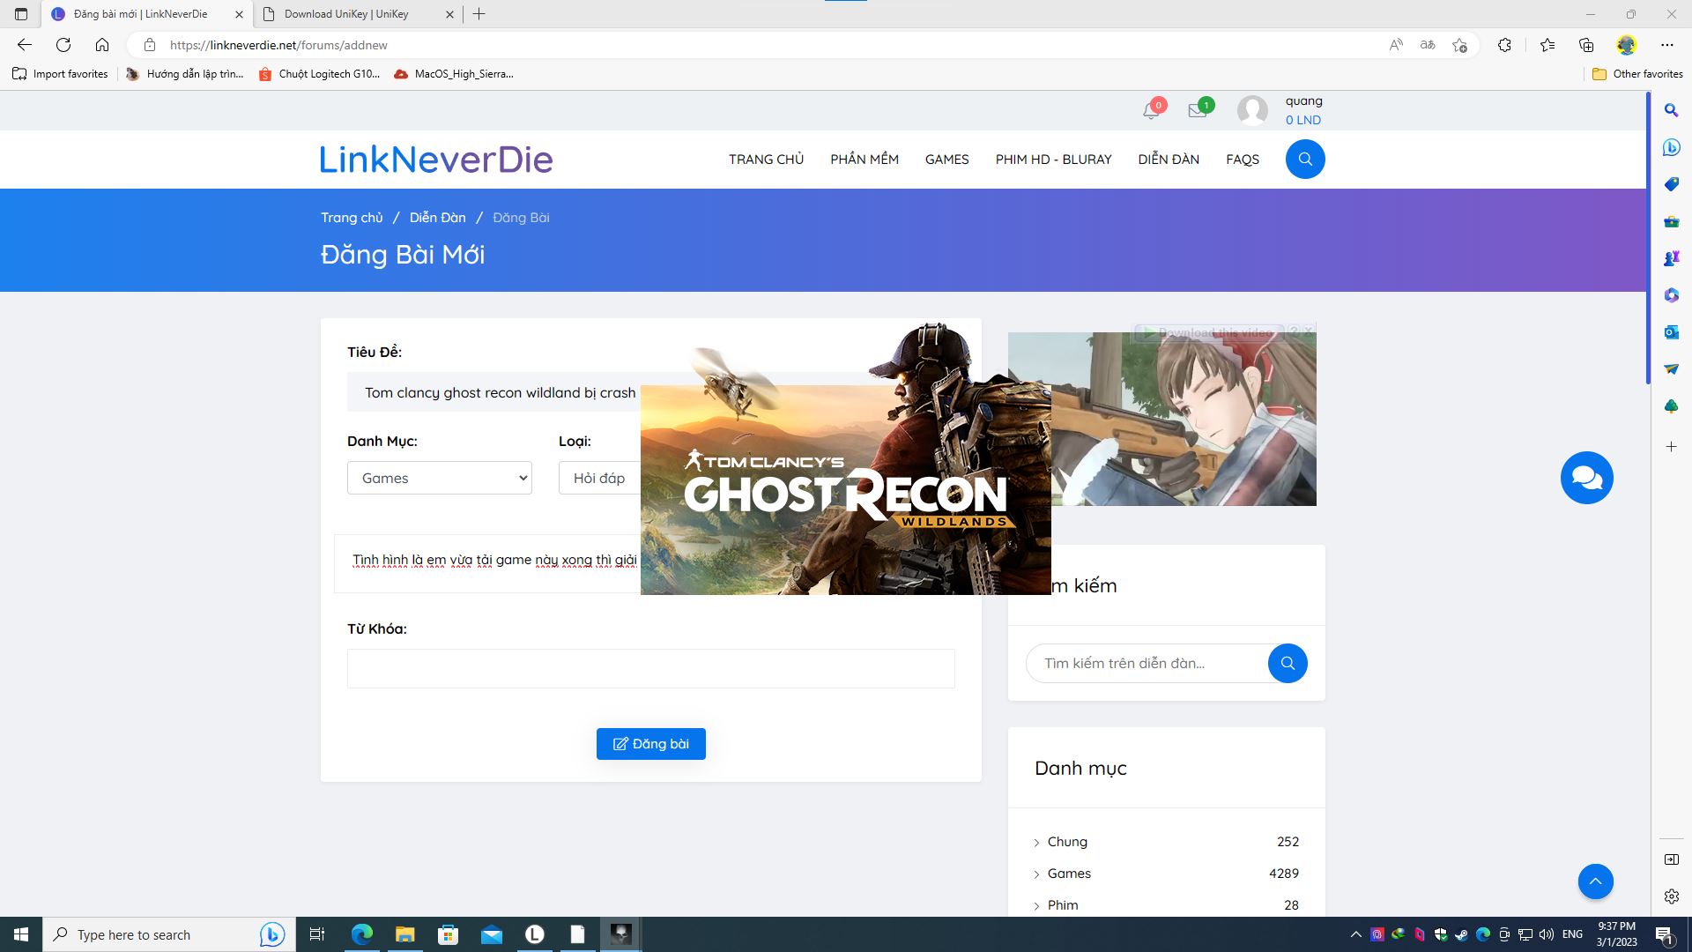Open sidebar Microsoft 365 icon
Screen dimensions: 1692x952
[1671, 295]
